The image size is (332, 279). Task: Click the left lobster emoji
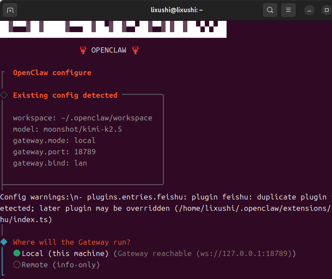click(x=83, y=50)
